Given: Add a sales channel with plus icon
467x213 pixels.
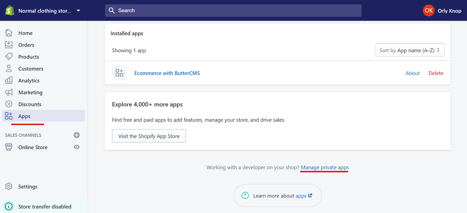Looking at the screenshot, I should 77,135.
